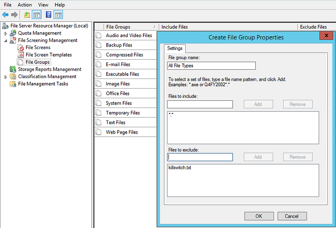Viewport: 336px width, 228px height.
Task: Click the Compressed Files row icon
Action: [x=99, y=55]
